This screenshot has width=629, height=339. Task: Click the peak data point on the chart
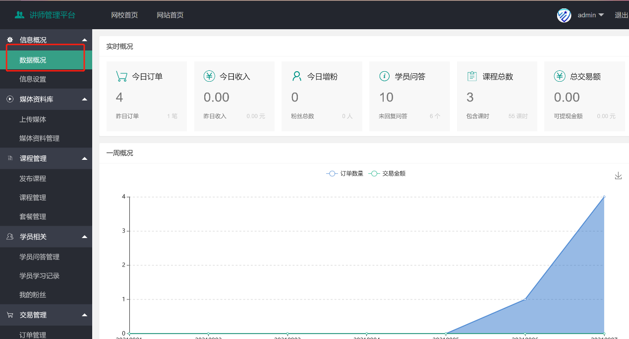point(604,197)
